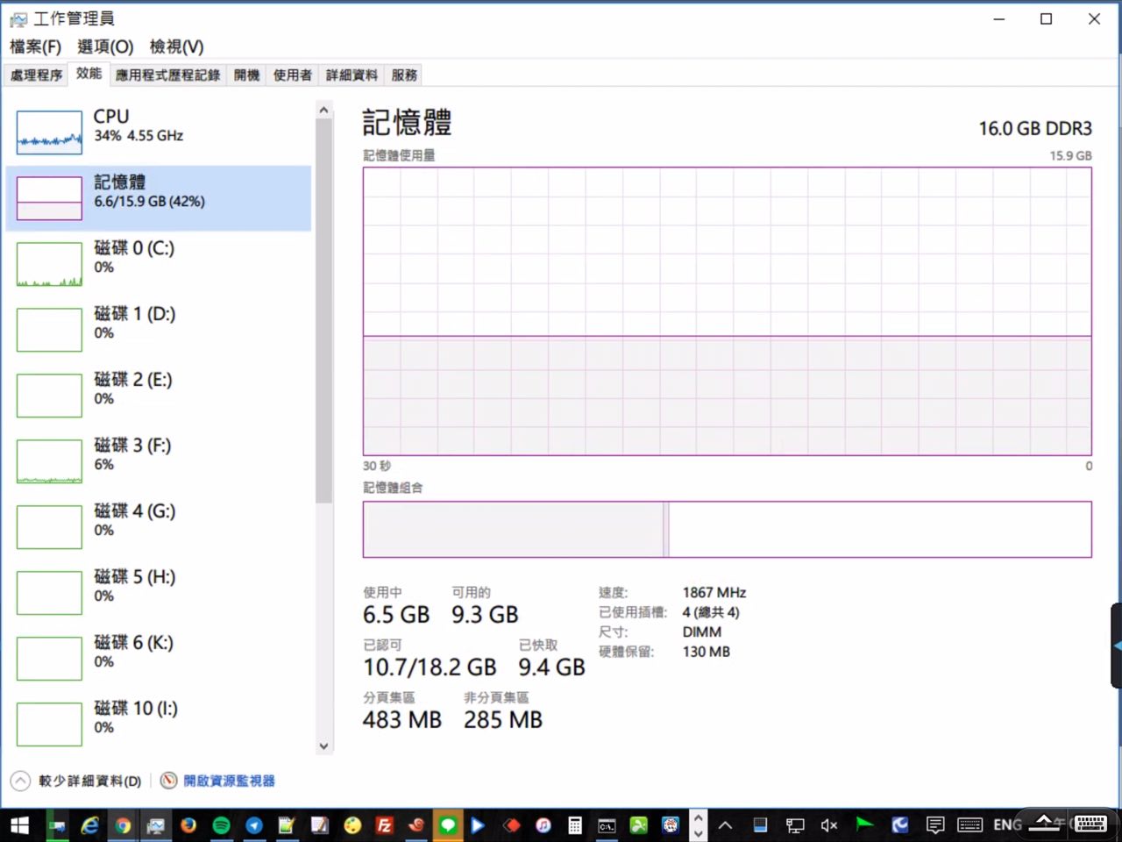
Task: Click the taskbar overflow down arrow
Action: point(699,832)
